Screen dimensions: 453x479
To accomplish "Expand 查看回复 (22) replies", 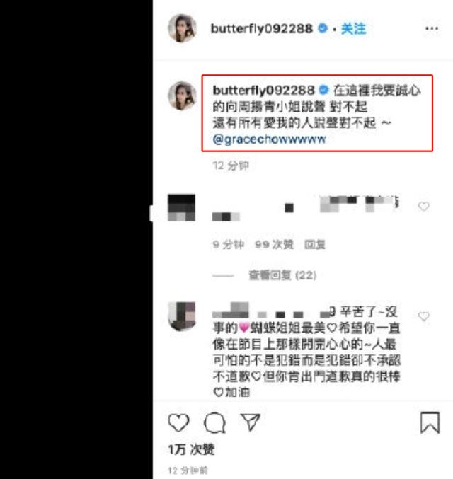I will pos(282,275).
